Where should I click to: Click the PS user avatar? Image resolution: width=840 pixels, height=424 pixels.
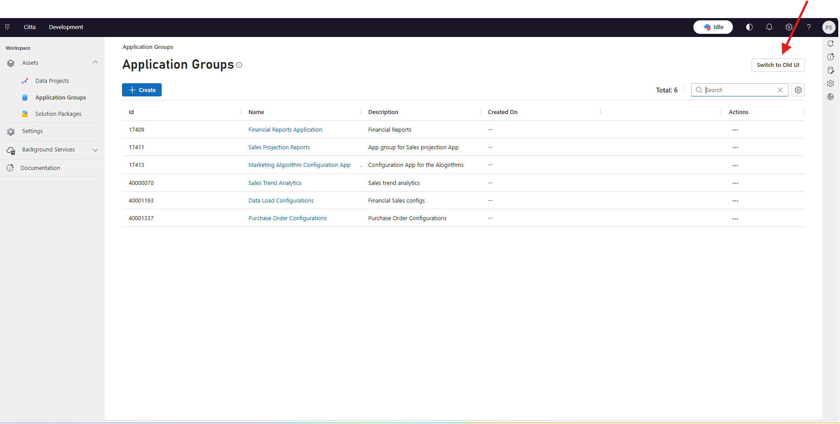(x=829, y=27)
